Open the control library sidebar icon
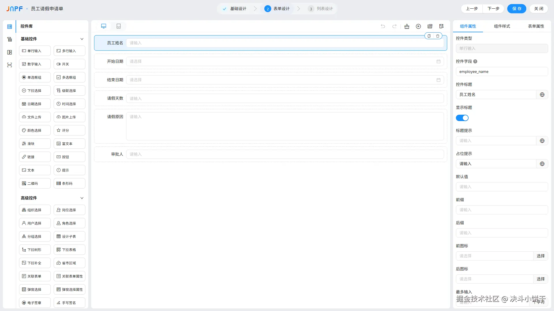 [x=10, y=27]
